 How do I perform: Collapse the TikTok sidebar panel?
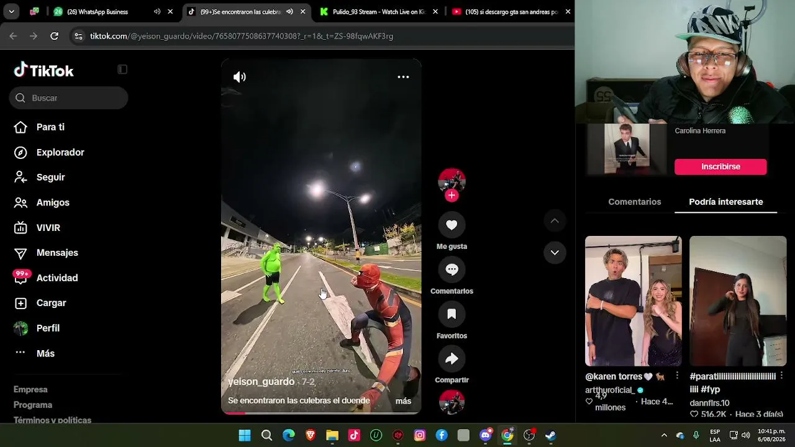(x=122, y=70)
